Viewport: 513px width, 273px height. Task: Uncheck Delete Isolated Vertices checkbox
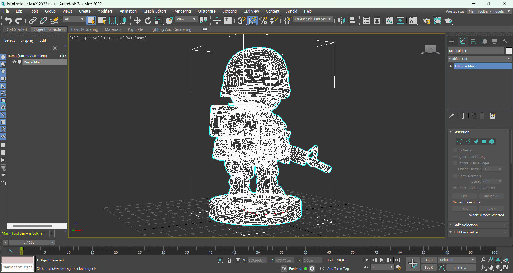point(455,188)
